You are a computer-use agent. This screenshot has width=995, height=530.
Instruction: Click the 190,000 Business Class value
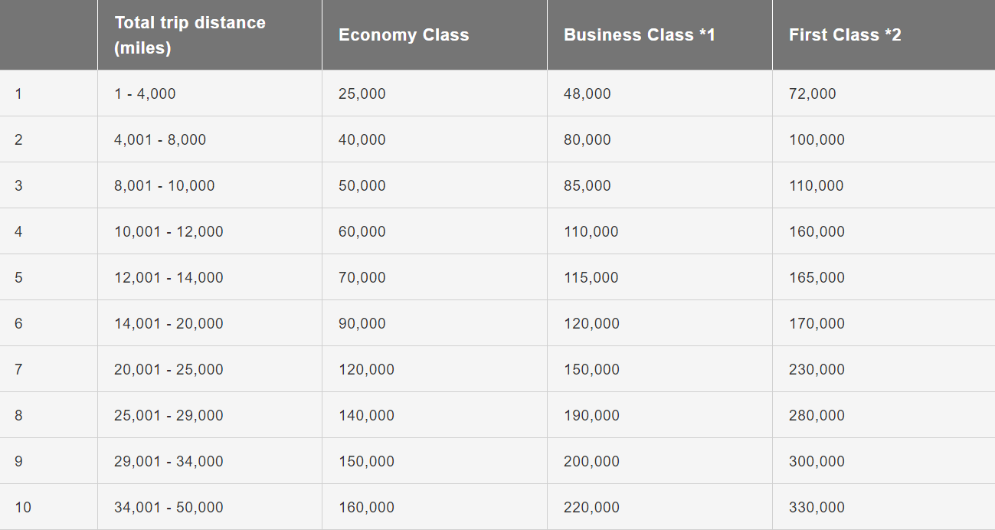click(x=591, y=415)
